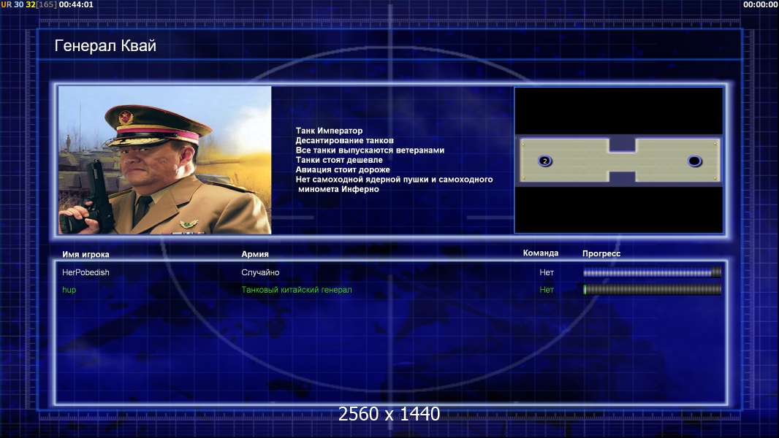Click the "Случайно" army entry
The height and width of the screenshot is (438, 779).
260,272
